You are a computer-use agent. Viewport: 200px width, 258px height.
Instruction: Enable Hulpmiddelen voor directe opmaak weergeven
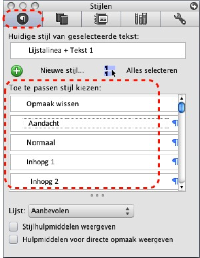coord(13,239)
